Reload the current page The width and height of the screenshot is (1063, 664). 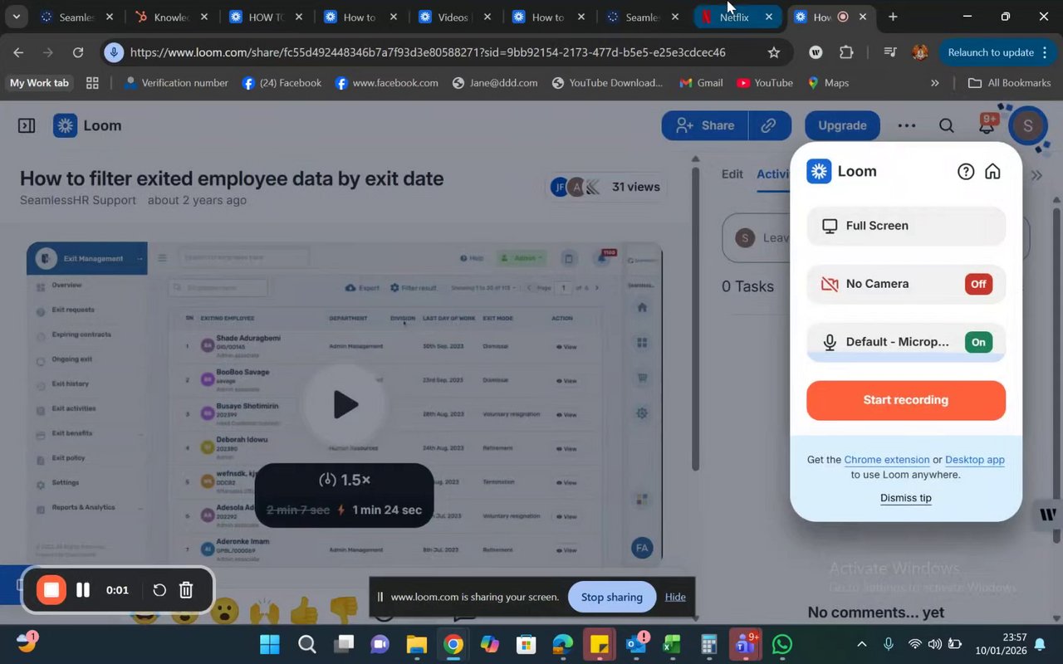[78, 52]
